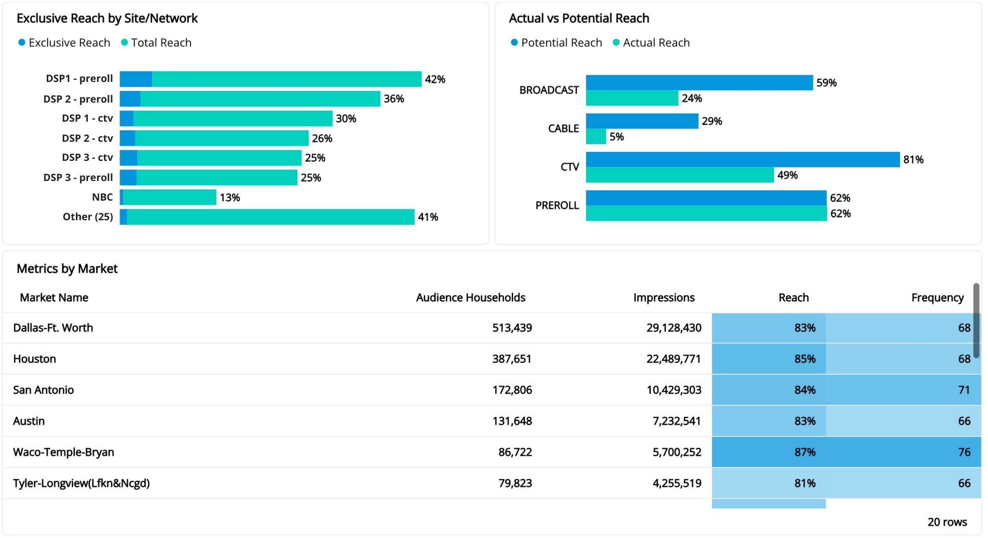Click BROADCAST actual reach 24% bar
Screen dimensions: 988x538
[x=632, y=98]
